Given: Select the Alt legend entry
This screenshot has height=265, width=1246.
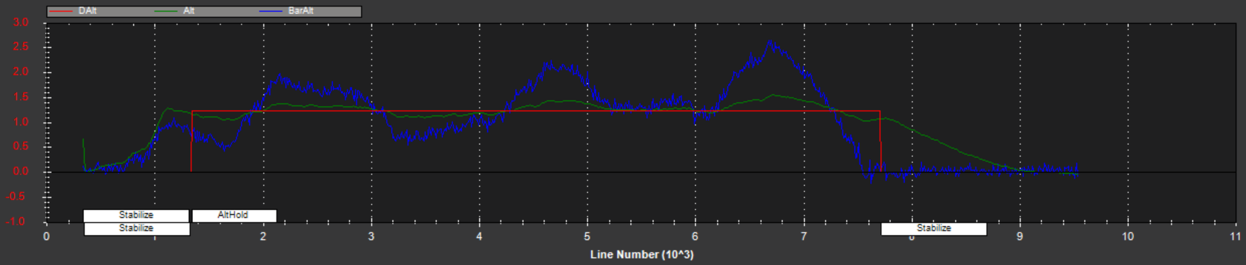Looking at the screenshot, I should point(189,11).
